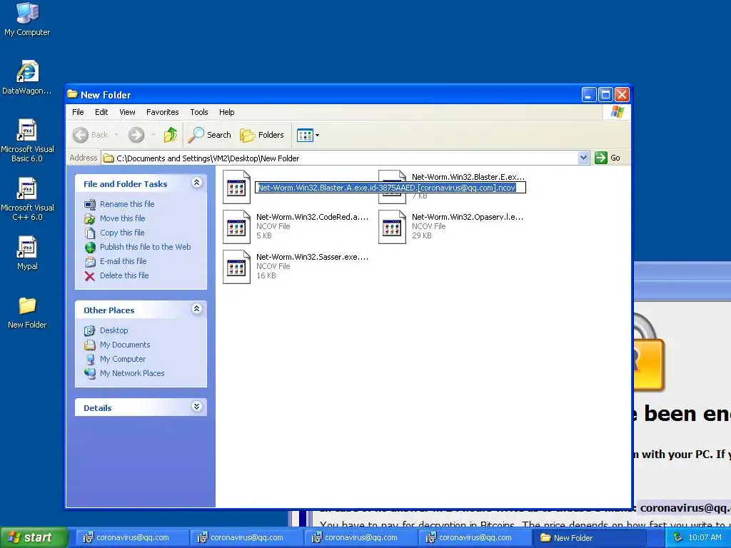Go to Desktop under Other Places
This screenshot has height=548, width=731.
(114, 330)
